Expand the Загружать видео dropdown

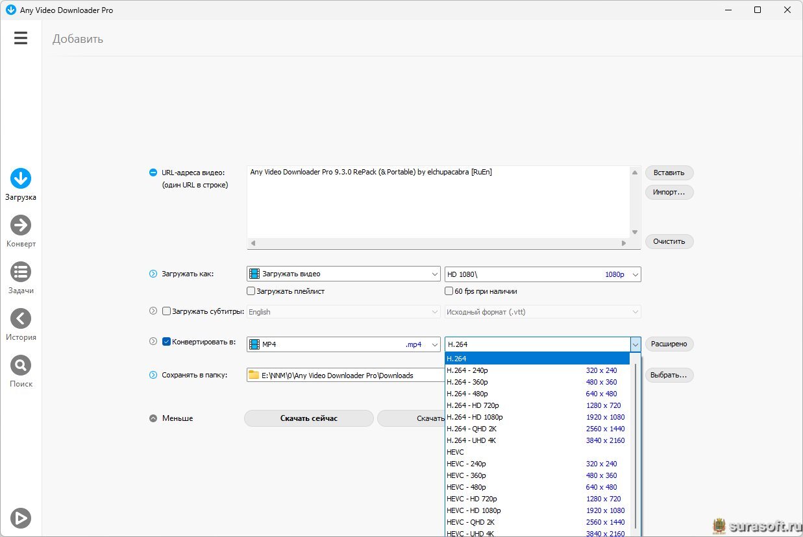343,274
